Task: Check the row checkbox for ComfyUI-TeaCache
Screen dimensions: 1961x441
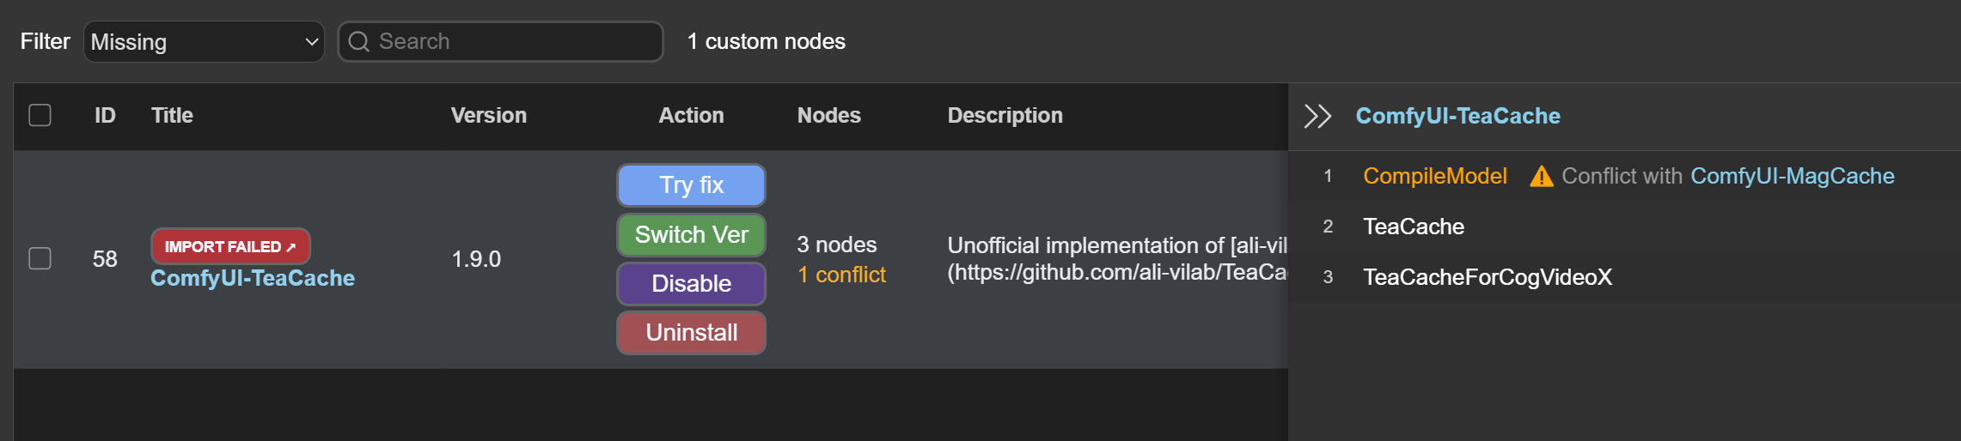Action: coord(40,258)
